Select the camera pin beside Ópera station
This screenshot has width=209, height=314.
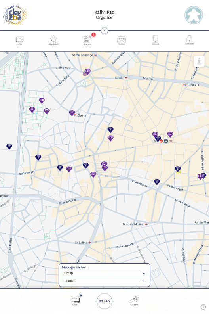[72, 113]
